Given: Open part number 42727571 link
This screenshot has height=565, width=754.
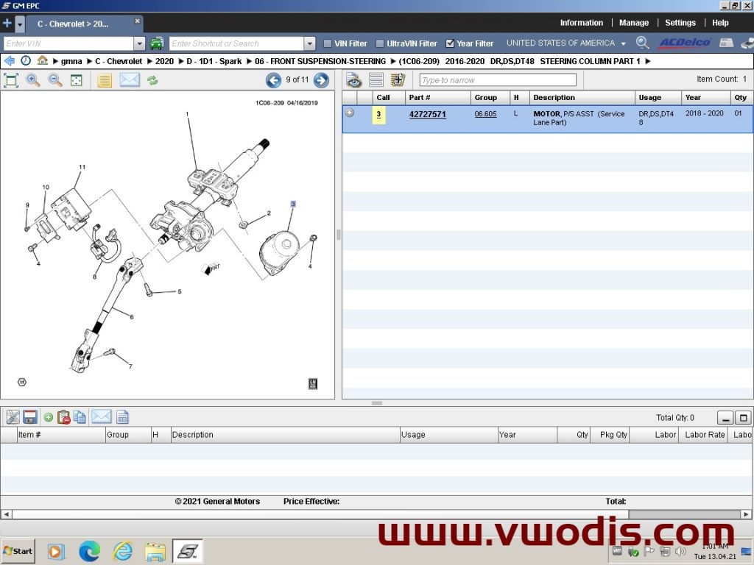Looking at the screenshot, I should [428, 114].
